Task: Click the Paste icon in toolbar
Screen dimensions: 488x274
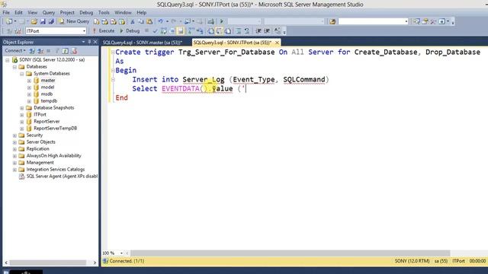Action: [149, 21]
